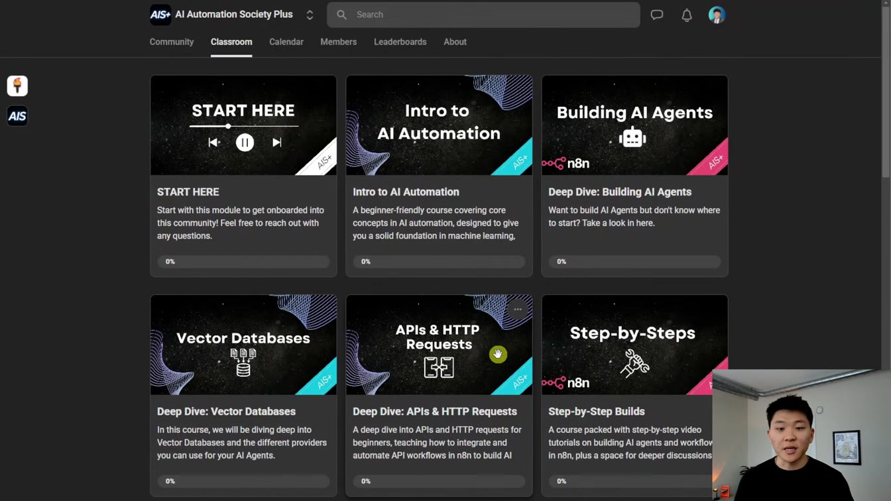Click the Deep Dive: APIs & HTTP Requests title

coord(435,412)
